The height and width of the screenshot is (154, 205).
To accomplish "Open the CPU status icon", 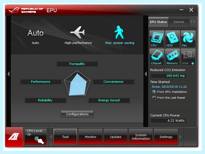I will coord(157,39).
